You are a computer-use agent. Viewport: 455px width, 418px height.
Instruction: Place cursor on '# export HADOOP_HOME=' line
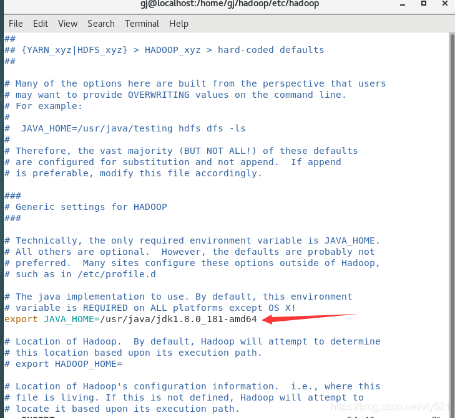click(63, 364)
